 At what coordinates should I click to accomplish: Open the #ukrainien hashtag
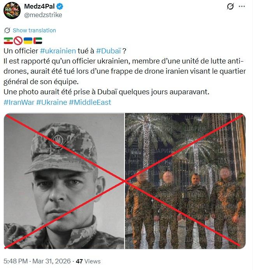pos(58,51)
